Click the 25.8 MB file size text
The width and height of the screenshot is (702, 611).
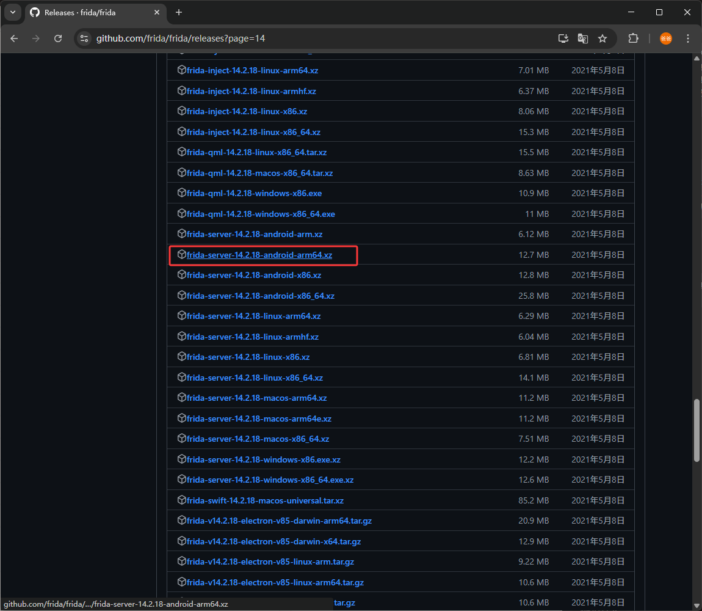point(534,296)
